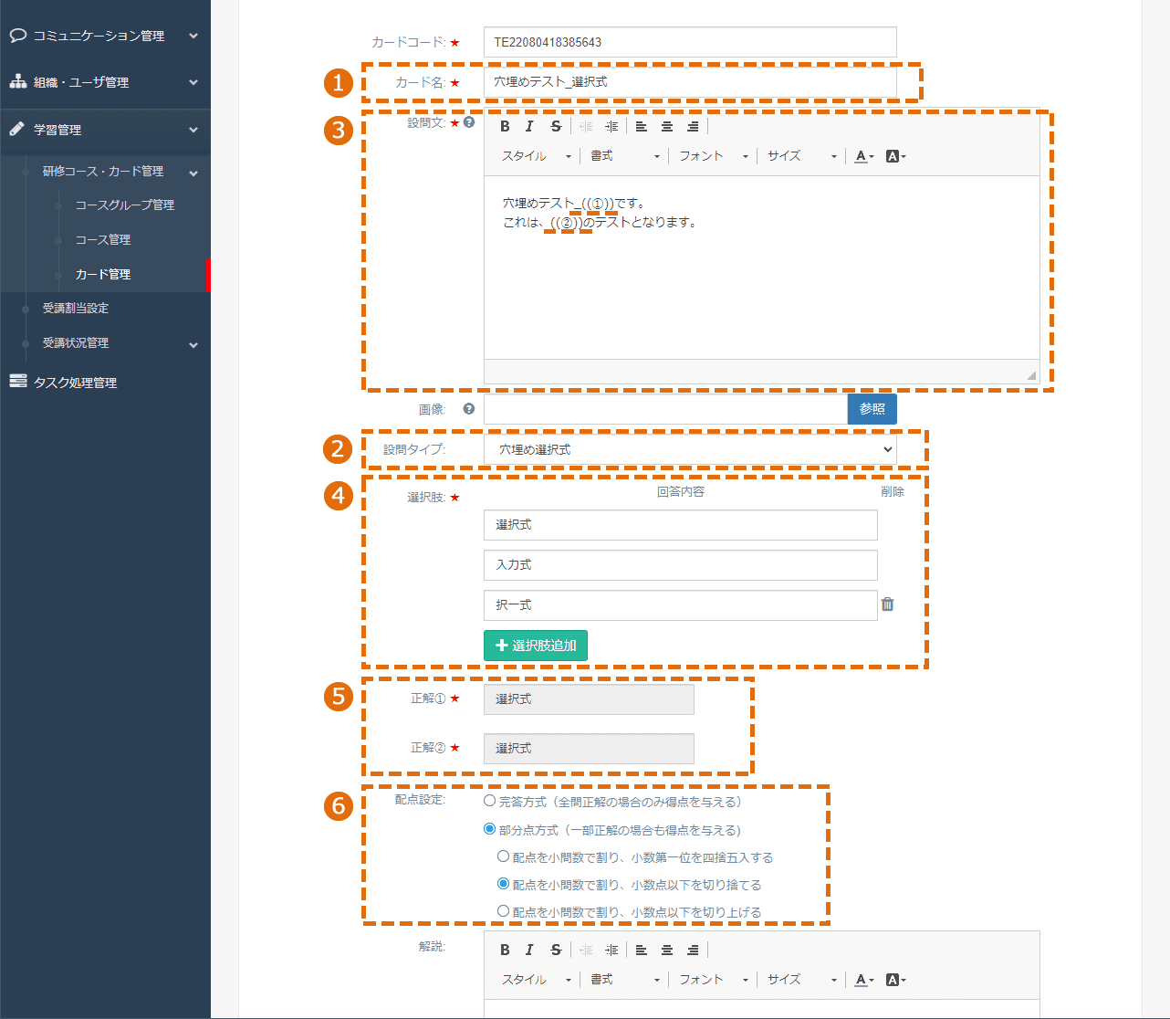
Task: Increase indent in the 設問文 editor
Action: [x=611, y=127]
